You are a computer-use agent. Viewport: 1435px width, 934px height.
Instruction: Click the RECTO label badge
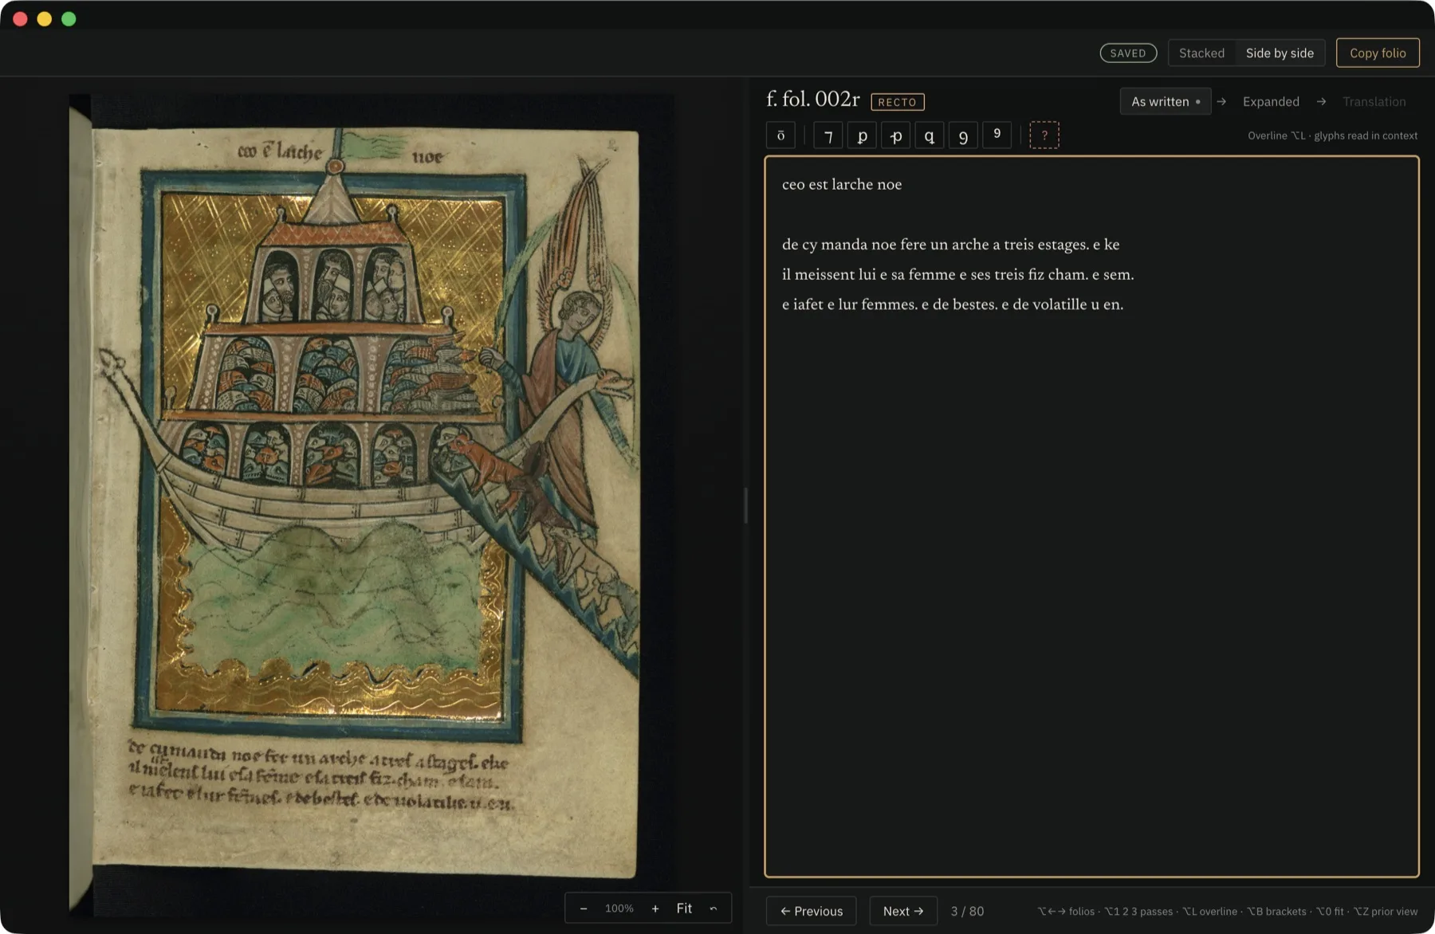[x=898, y=102]
